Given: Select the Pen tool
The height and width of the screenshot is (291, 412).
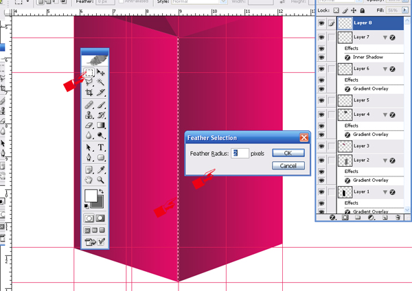Looking at the screenshot, I should click(89, 158).
